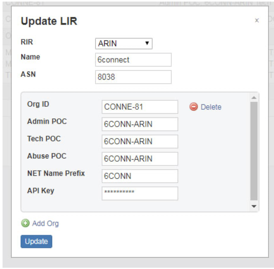
Task: Click the Delete link text
Action: [x=211, y=107]
